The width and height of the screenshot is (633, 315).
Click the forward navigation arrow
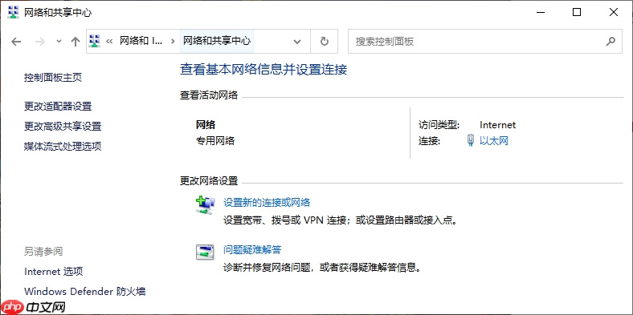(40, 42)
